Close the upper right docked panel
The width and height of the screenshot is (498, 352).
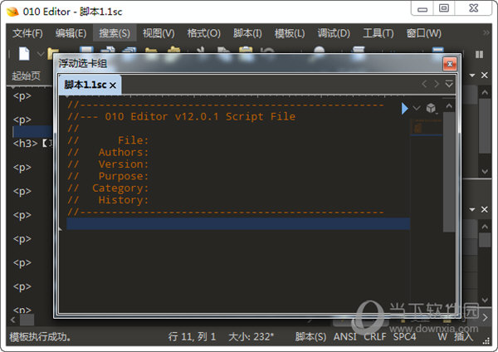click(485, 76)
